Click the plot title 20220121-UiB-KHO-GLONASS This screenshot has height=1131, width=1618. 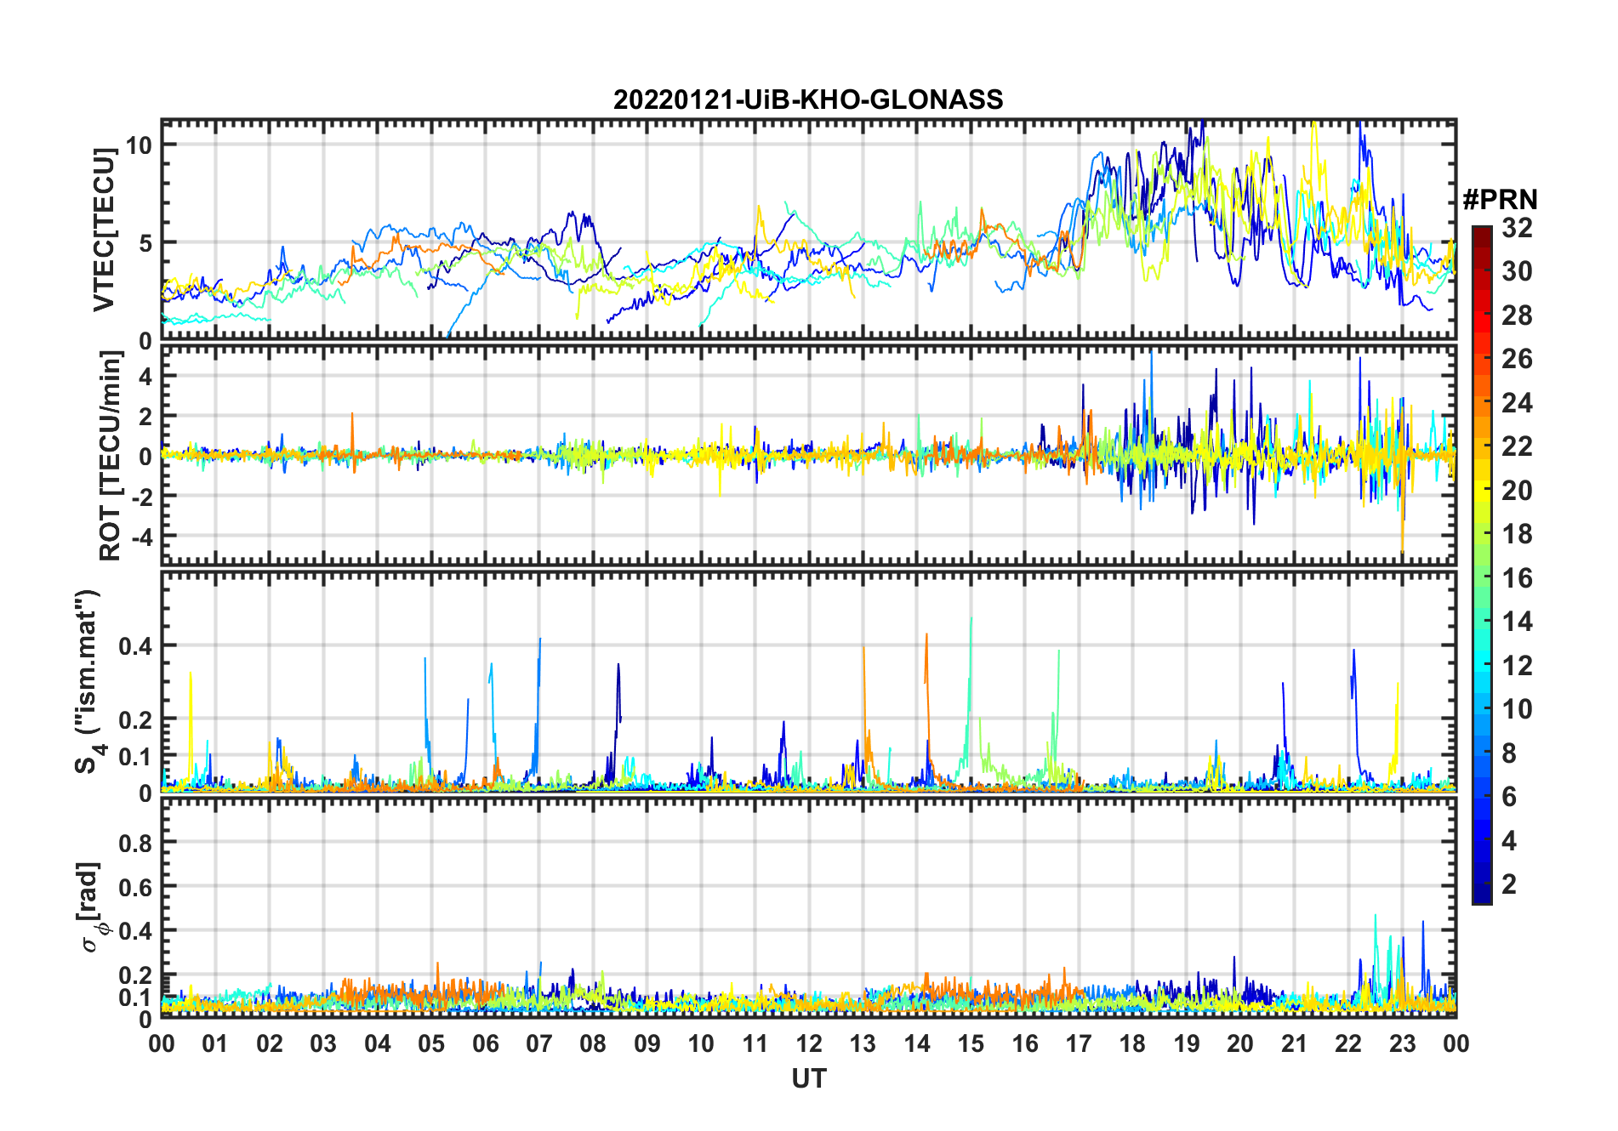point(808,100)
